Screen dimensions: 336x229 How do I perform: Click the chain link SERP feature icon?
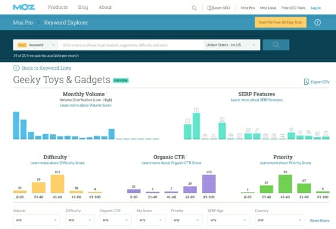tap(256, 130)
